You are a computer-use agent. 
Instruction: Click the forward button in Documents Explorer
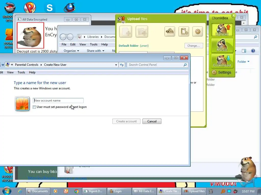pos(70,37)
